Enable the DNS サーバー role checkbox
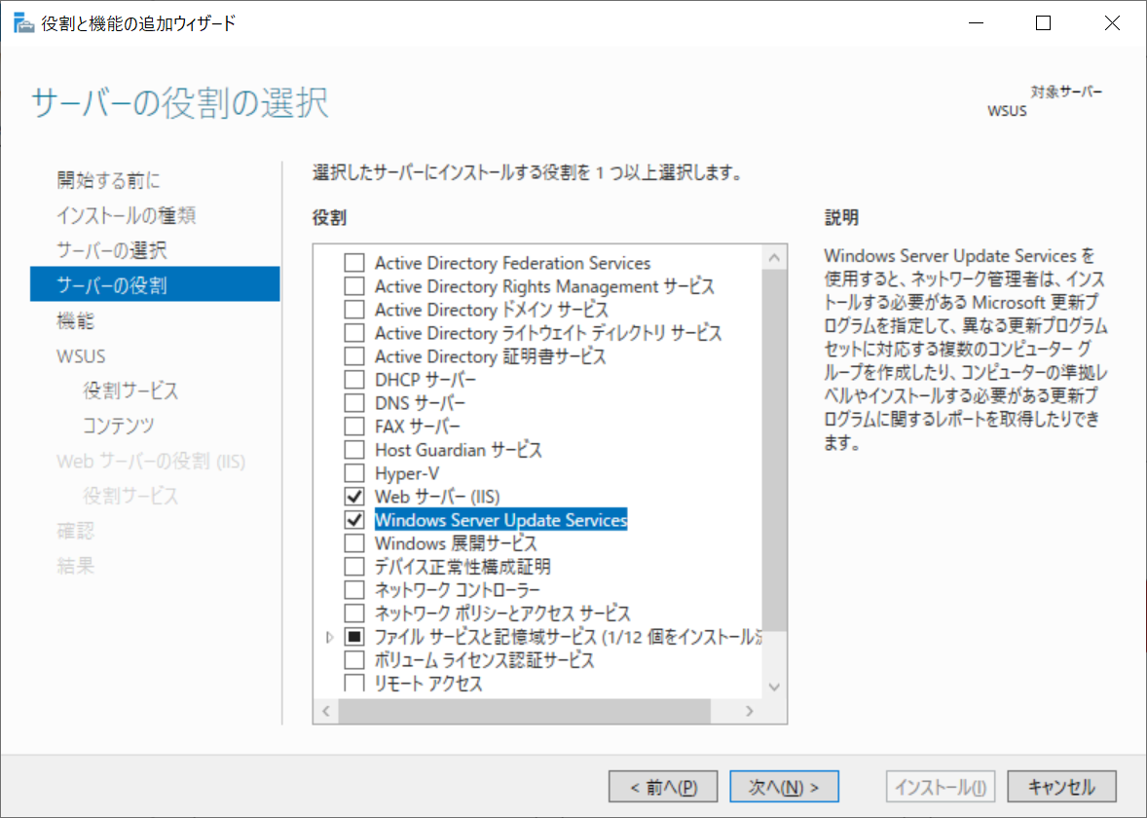Image resolution: width=1147 pixels, height=818 pixels. [x=354, y=403]
